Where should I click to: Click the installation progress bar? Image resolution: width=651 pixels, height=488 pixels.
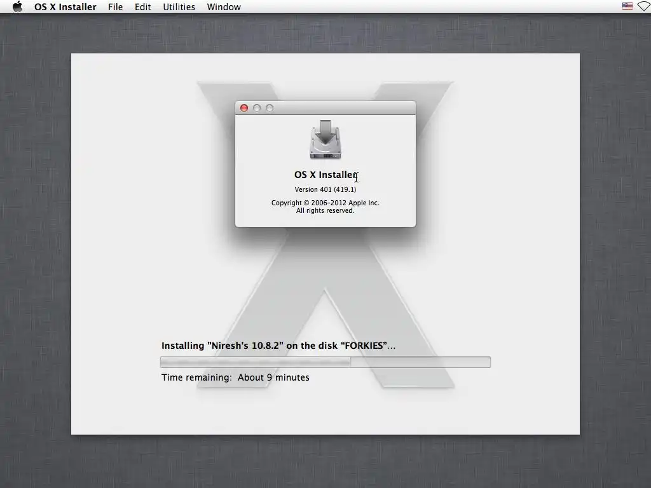pyautogui.click(x=325, y=362)
